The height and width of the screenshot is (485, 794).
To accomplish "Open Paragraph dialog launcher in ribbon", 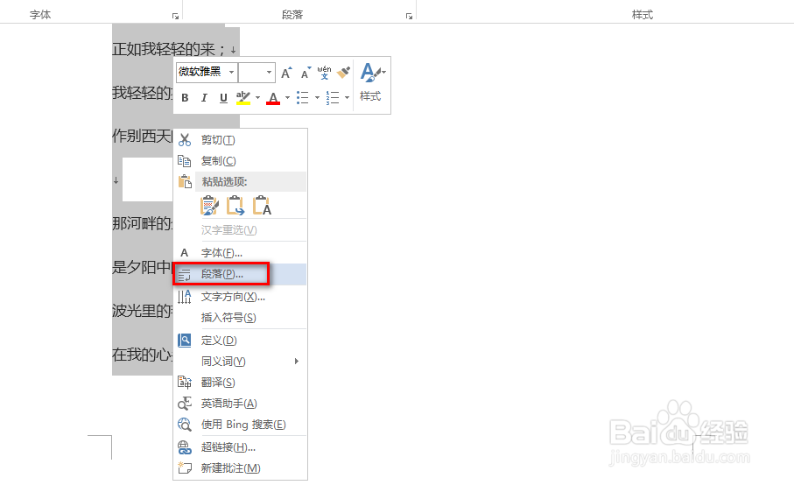I will click(x=409, y=17).
